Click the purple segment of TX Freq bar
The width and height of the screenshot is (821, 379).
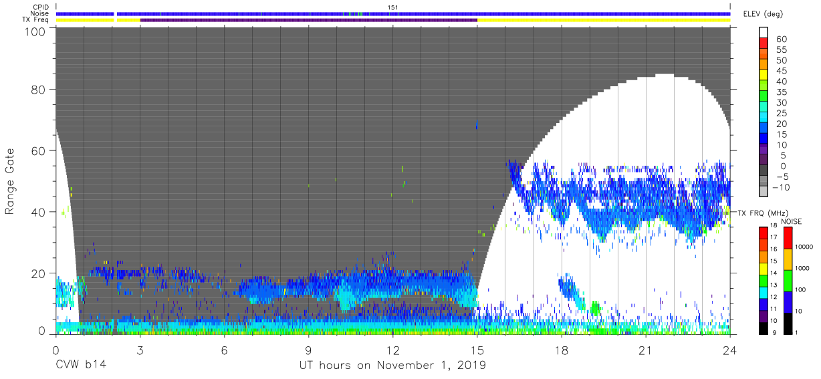coord(308,20)
